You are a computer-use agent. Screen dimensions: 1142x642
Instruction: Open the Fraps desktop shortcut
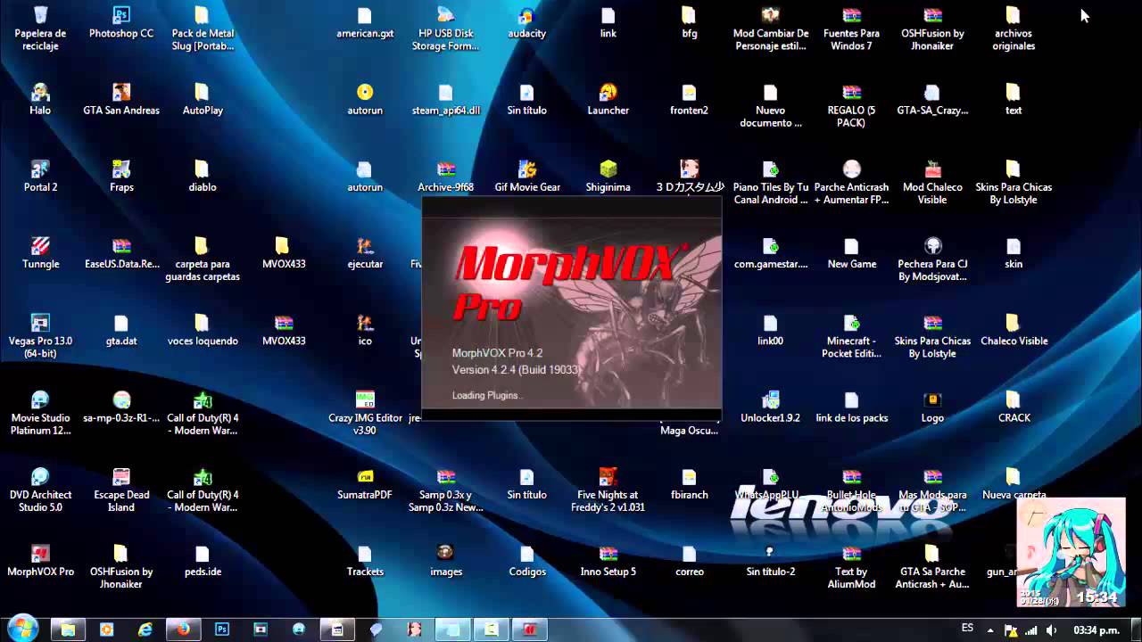(121, 177)
